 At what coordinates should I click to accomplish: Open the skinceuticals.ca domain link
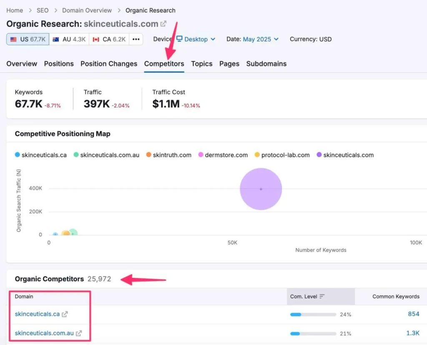pyautogui.click(x=37, y=314)
